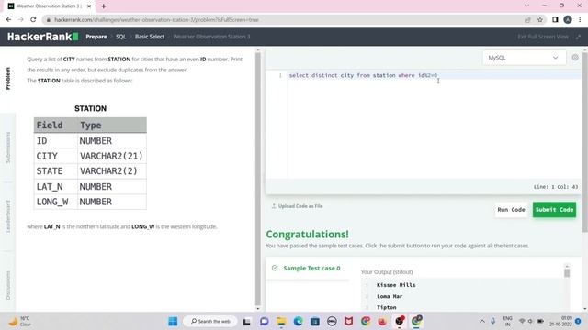Screen dimensions: 588x330
Task: Click the 'LONG_W' field cell in the table
Action: pos(55,202)
